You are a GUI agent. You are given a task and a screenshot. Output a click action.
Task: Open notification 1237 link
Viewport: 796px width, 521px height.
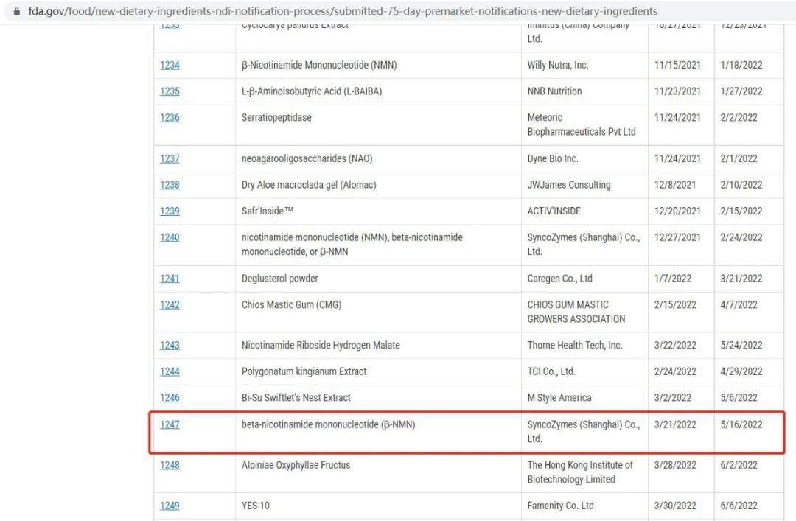170,159
